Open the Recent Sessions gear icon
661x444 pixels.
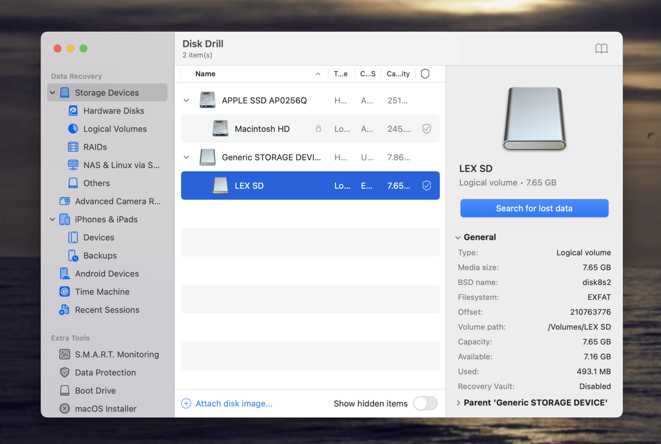click(x=65, y=310)
